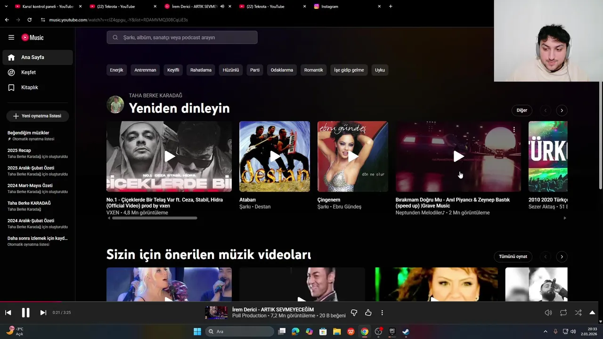Open Daha sonra izlemek için playlist
Screen dimensions: 603x339
click(38, 241)
